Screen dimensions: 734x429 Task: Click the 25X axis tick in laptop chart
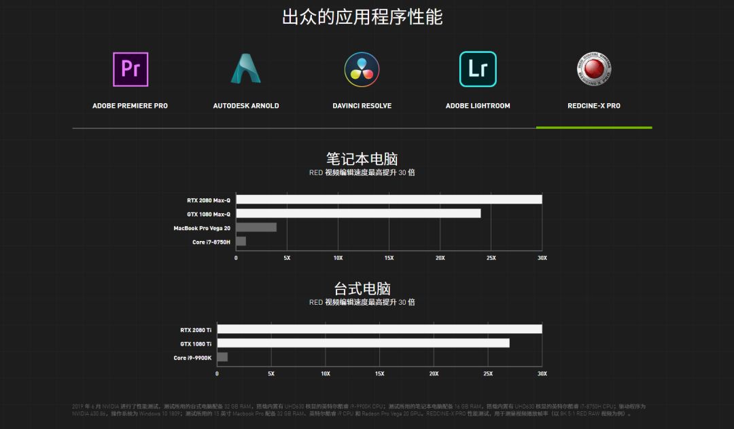(491, 259)
